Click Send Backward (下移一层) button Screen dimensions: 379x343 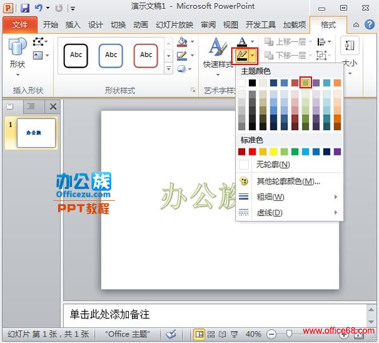(286, 56)
